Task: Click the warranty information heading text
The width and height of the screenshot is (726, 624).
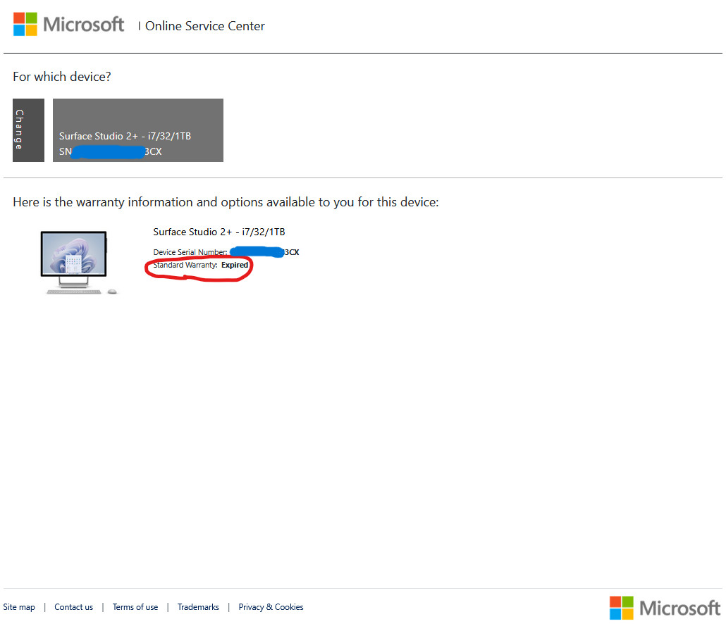Action: click(x=226, y=202)
